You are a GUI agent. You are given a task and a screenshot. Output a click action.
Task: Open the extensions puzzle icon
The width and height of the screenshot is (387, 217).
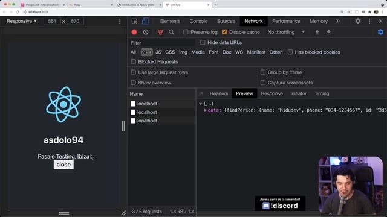[369, 12]
